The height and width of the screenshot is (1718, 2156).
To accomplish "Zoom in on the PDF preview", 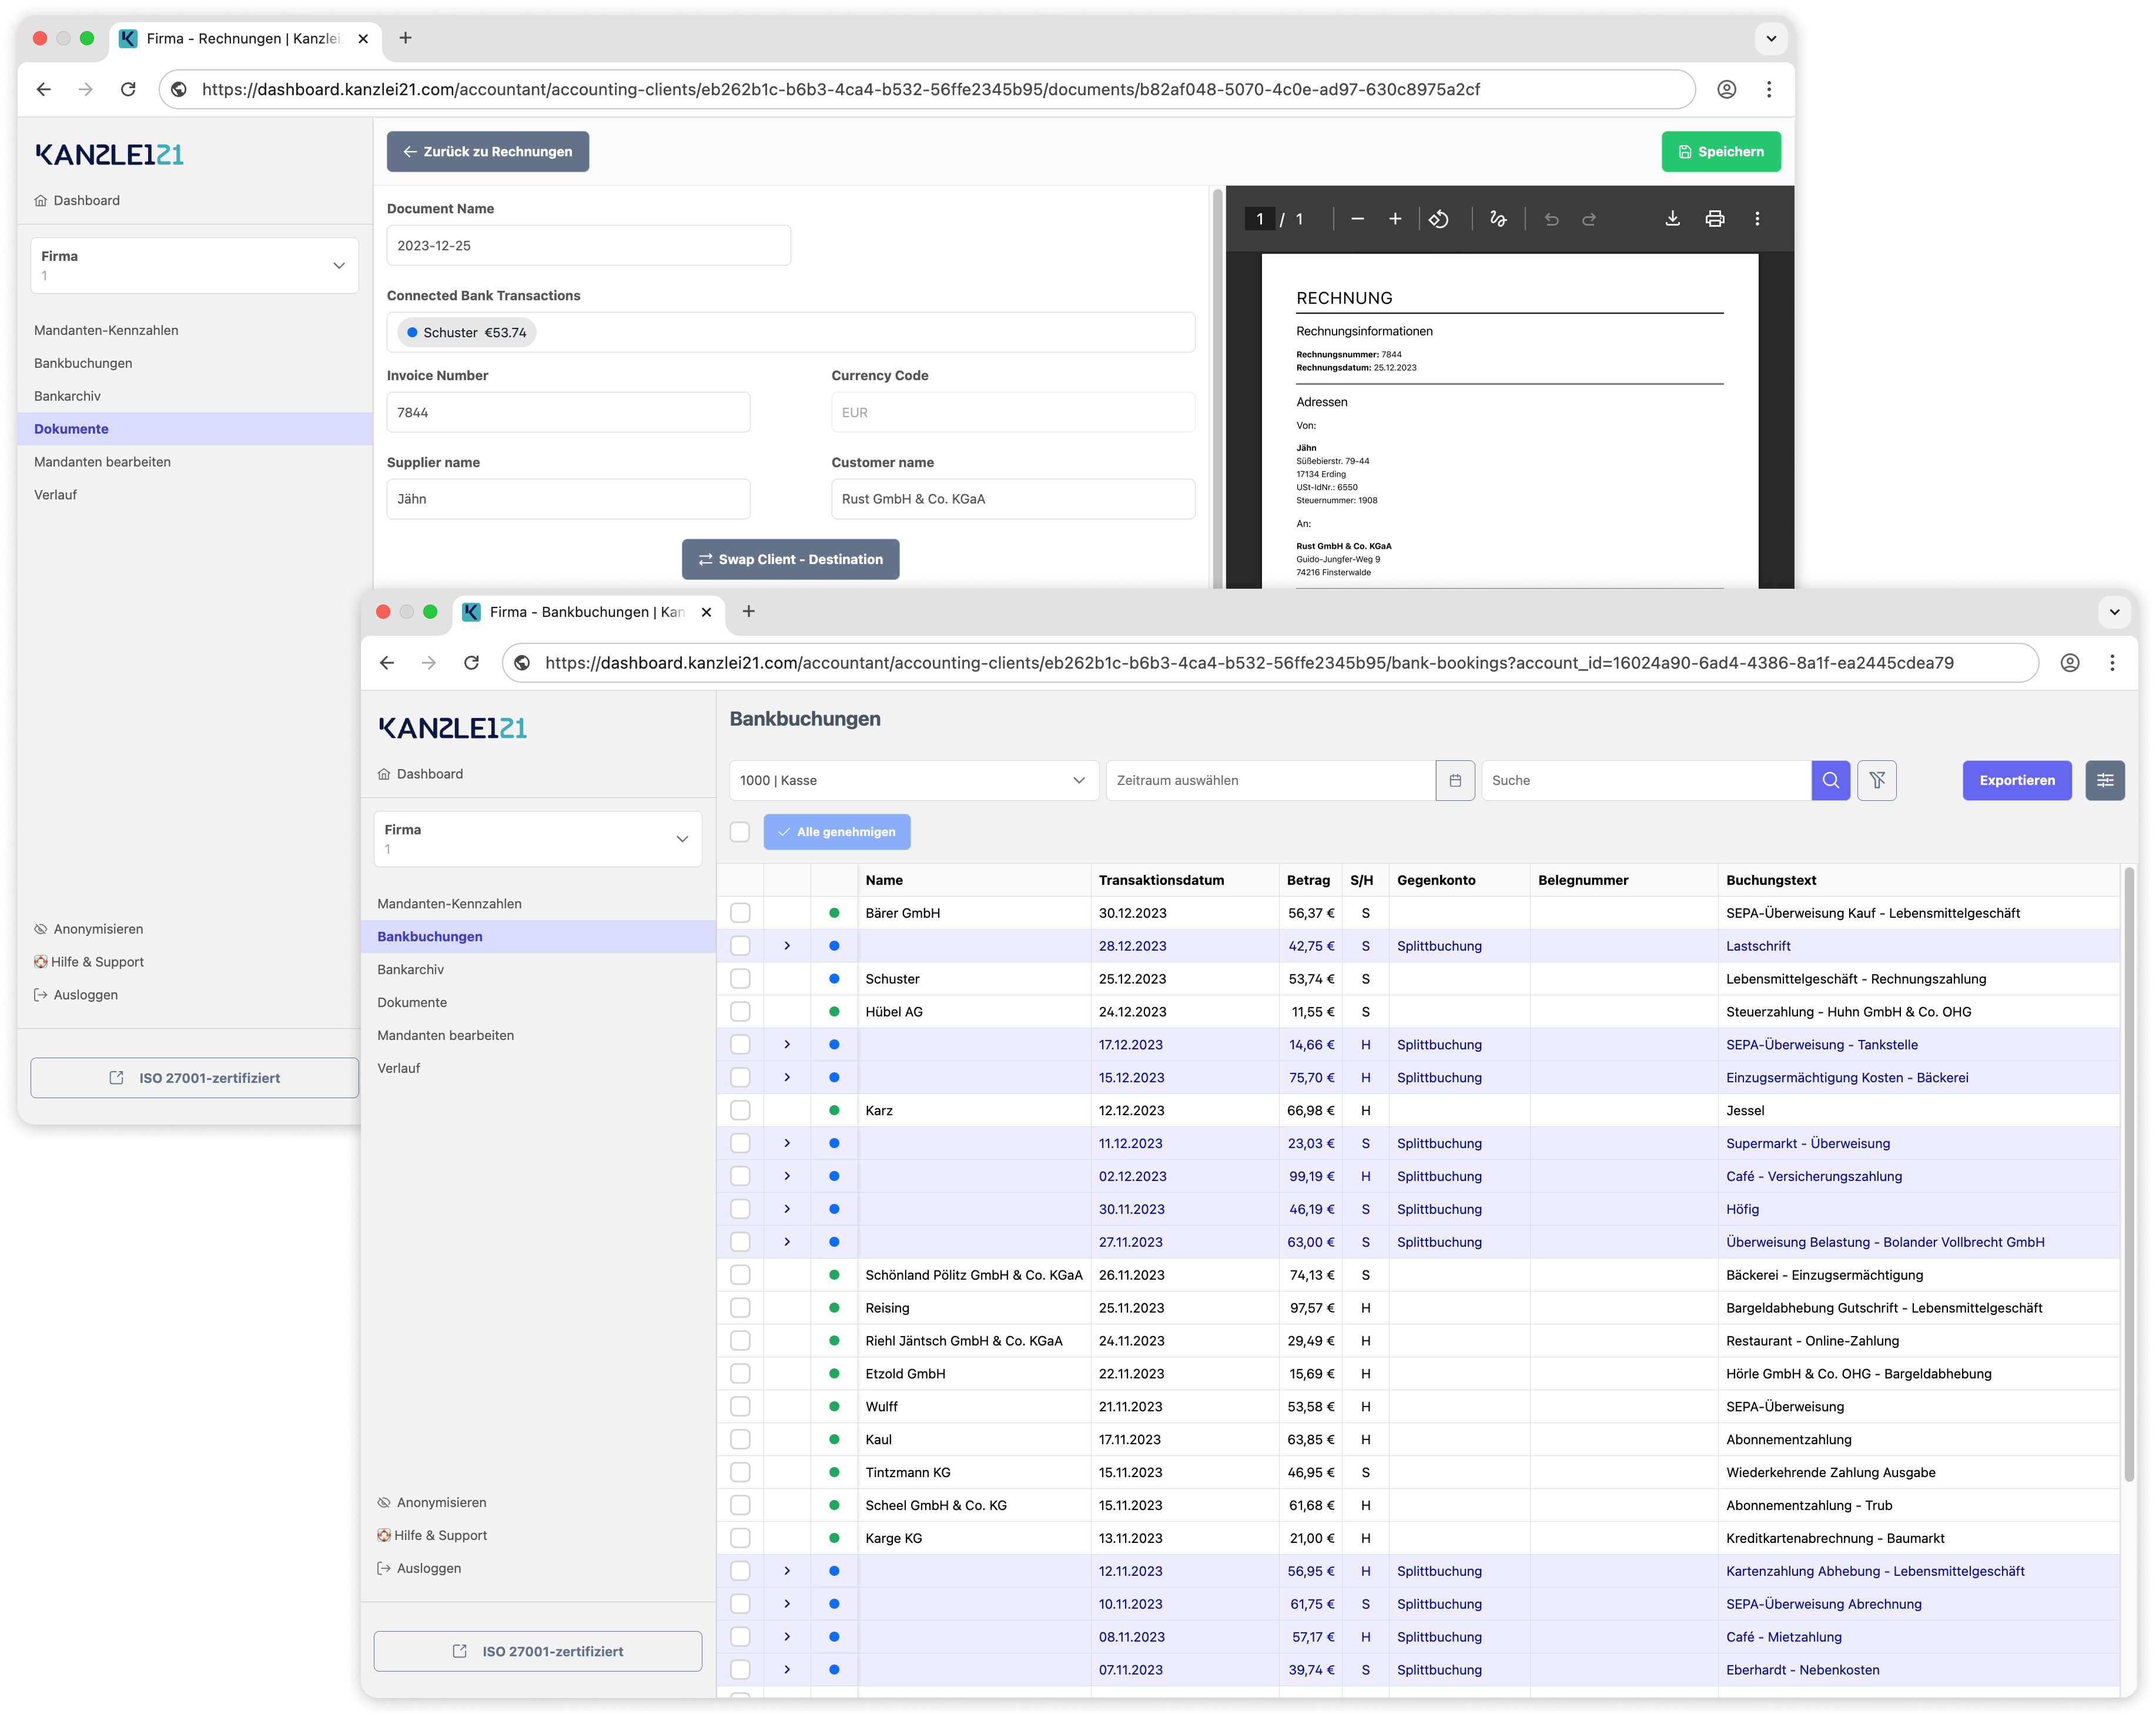I will coord(1395,218).
